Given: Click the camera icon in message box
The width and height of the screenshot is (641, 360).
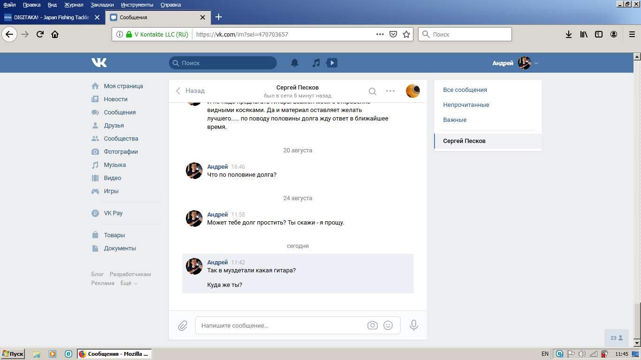Looking at the screenshot, I should coord(372,325).
